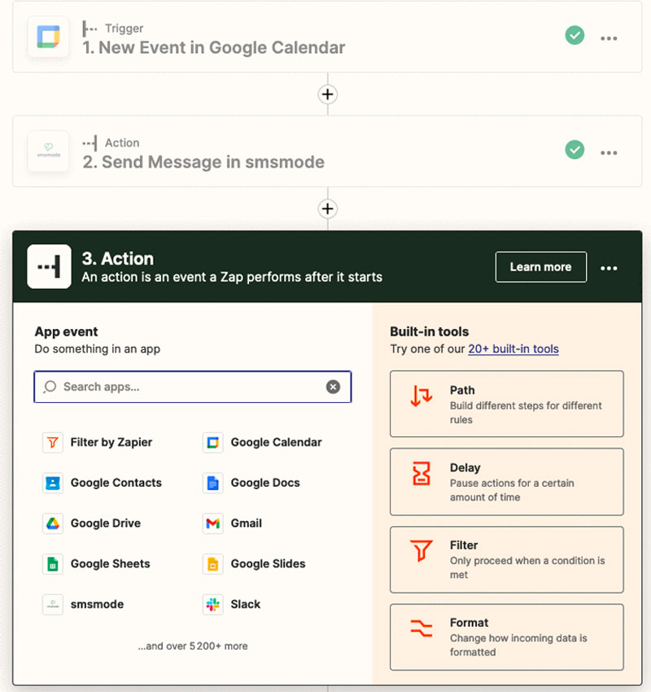This screenshot has height=692, width=651.
Task: Click '...and over 5200+ more' text
Action: click(x=193, y=646)
